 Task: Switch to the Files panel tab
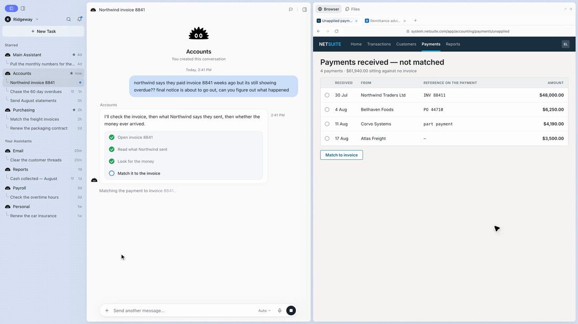(x=353, y=9)
